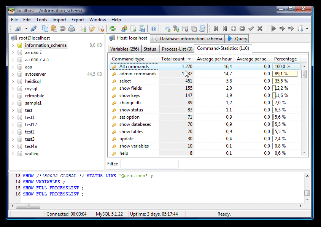
Task: Expand the heidisql database tree node
Action: click(13, 81)
